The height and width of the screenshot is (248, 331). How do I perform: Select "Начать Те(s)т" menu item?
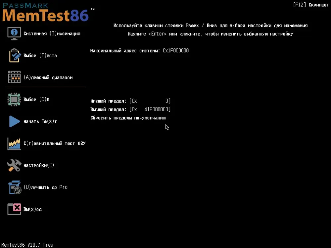pyautogui.click(x=40, y=121)
